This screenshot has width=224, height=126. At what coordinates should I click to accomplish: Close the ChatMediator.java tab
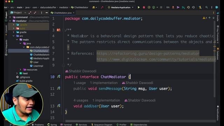click(74, 13)
